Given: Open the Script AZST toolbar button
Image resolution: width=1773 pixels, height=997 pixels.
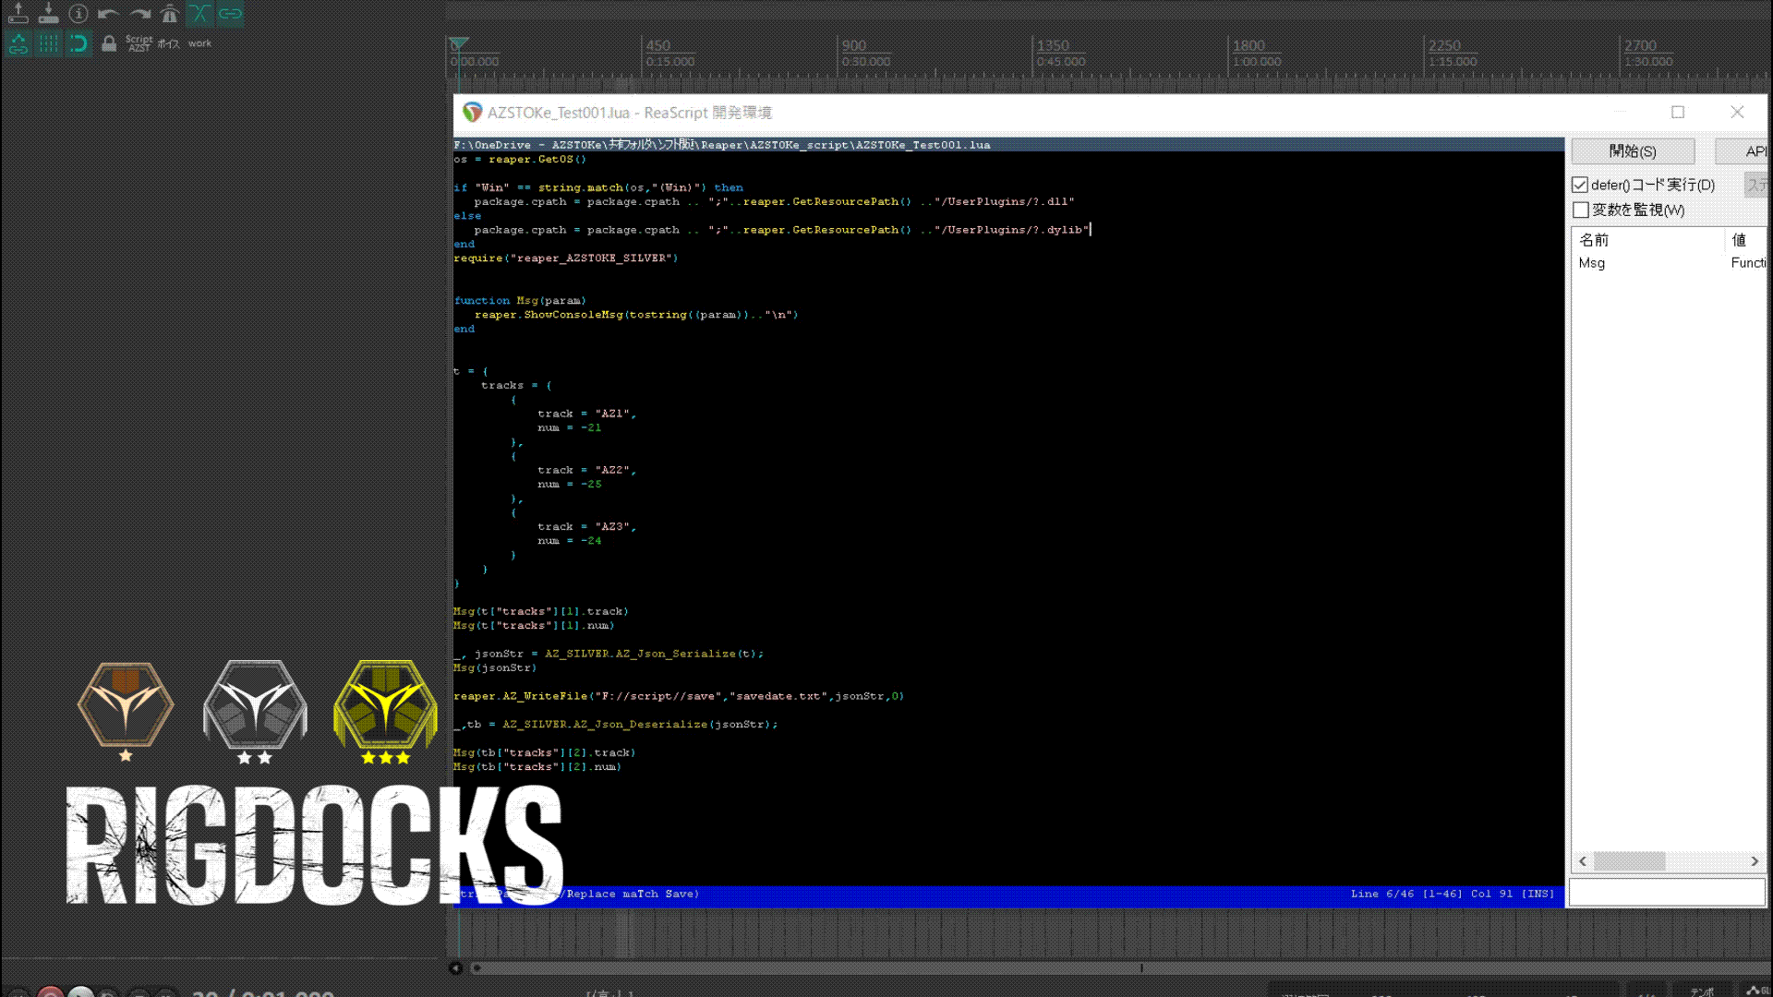Looking at the screenshot, I should click(139, 43).
